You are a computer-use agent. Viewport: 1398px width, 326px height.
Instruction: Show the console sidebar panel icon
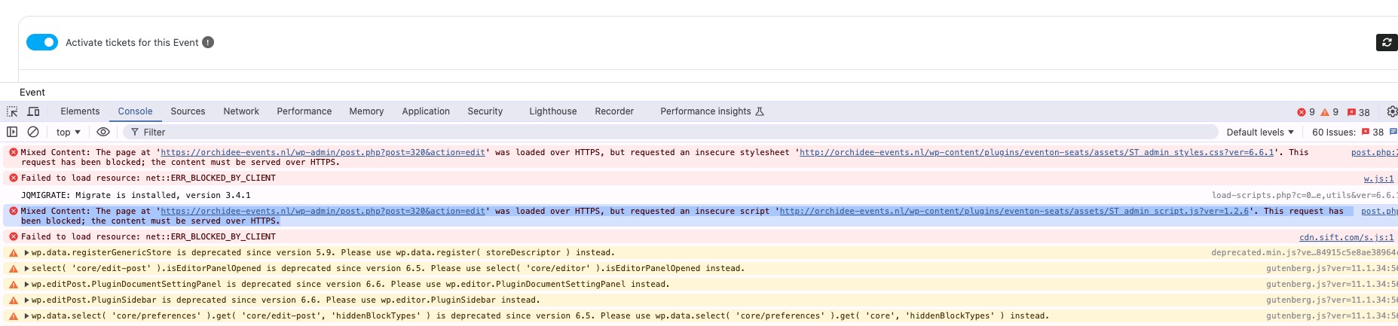pyautogui.click(x=12, y=132)
